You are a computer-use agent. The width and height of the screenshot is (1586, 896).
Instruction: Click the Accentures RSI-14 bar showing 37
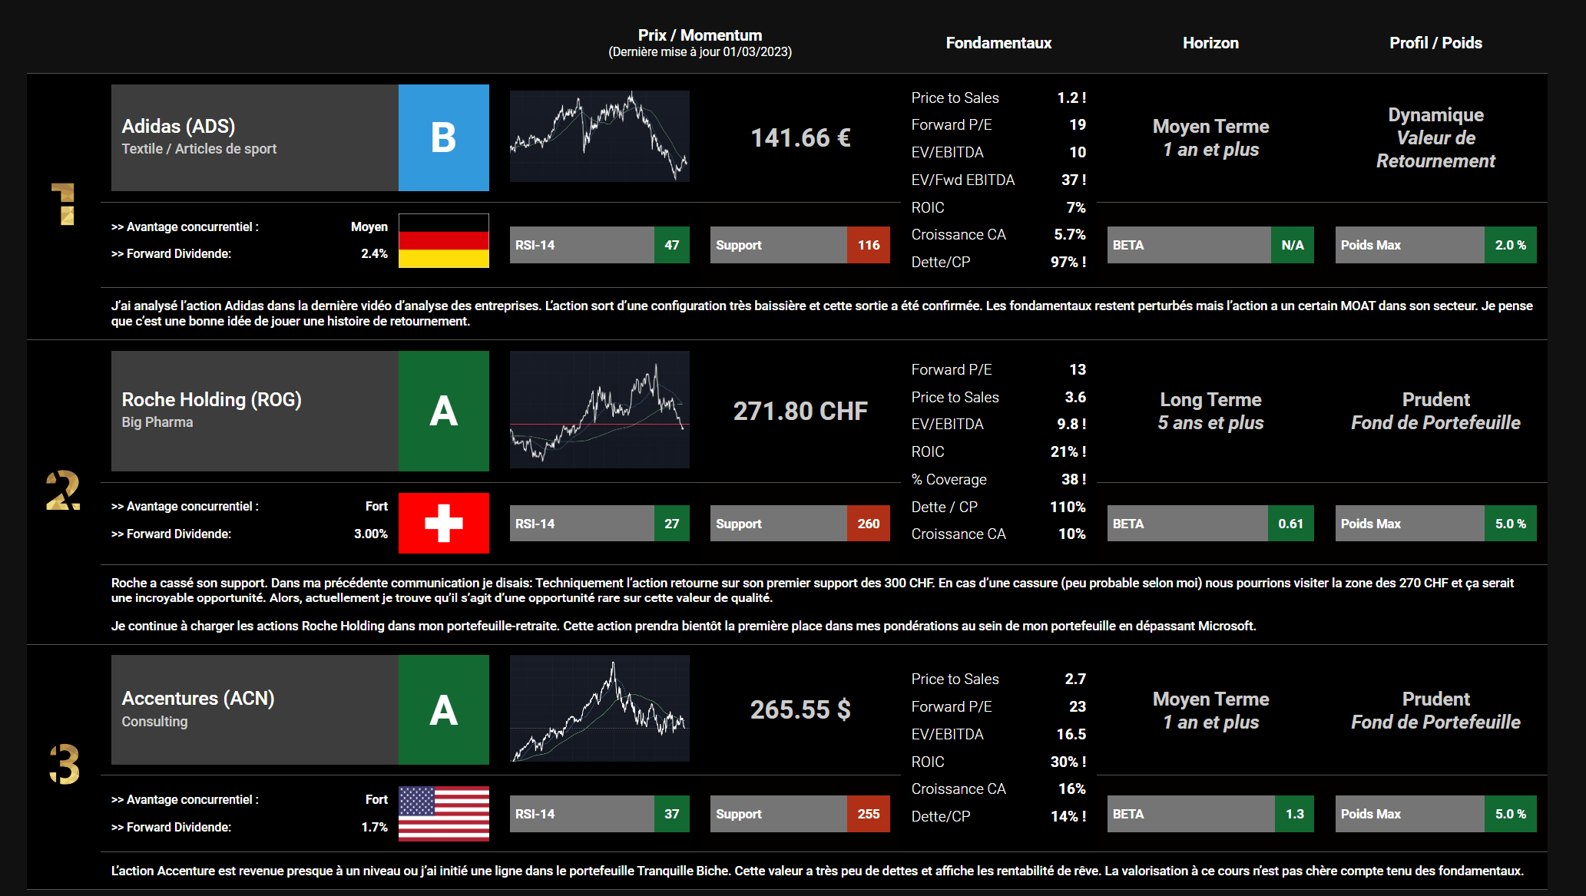(x=599, y=814)
